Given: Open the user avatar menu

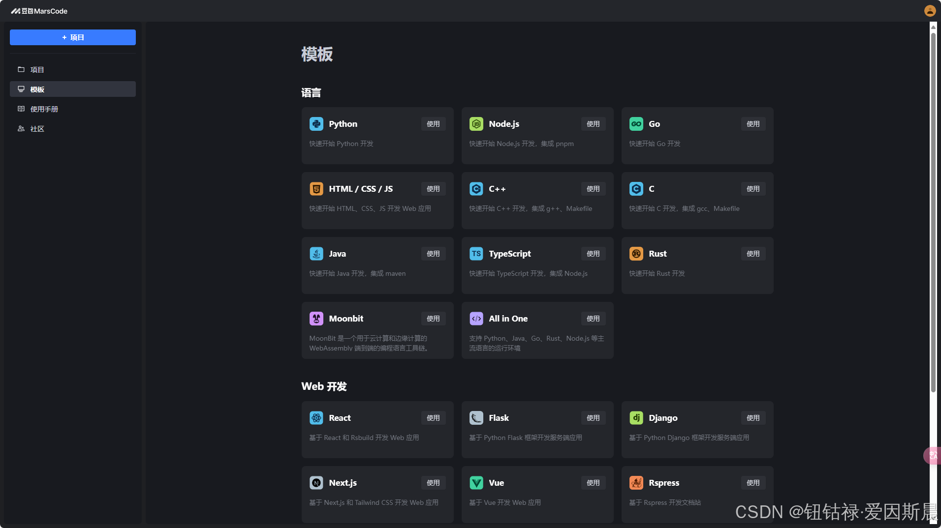Looking at the screenshot, I should (930, 11).
